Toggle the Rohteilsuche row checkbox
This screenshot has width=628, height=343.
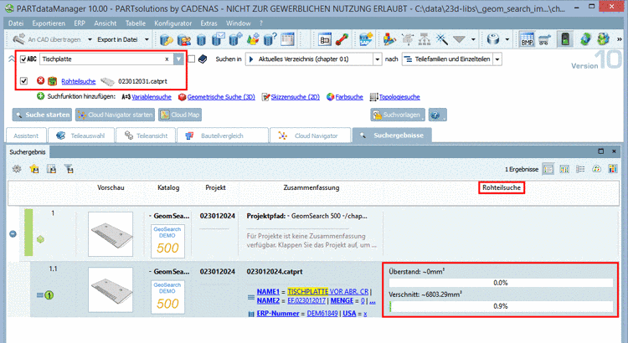pos(24,81)
